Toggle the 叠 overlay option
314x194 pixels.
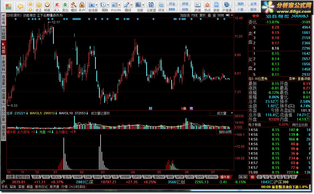[x=209, y=15]
